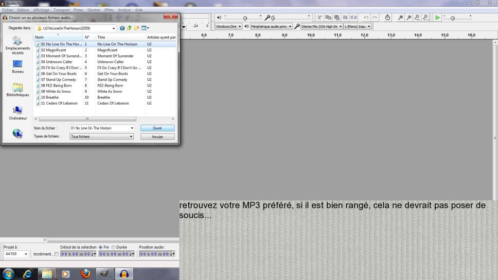
Task: Sort files by the Nom column header
Action: 58,37
